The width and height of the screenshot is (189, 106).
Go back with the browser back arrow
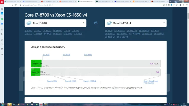6,5
